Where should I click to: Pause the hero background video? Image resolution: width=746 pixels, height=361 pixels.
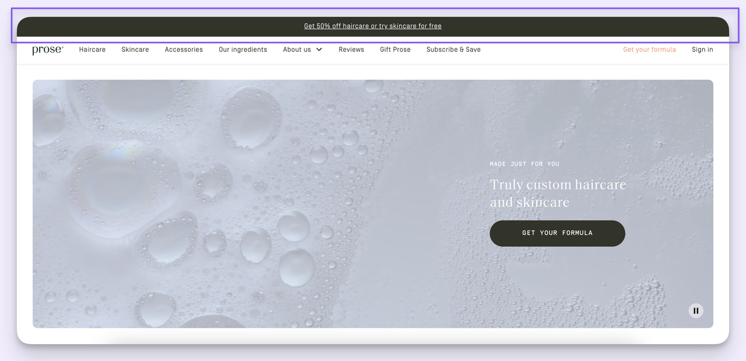coord(696,311)
